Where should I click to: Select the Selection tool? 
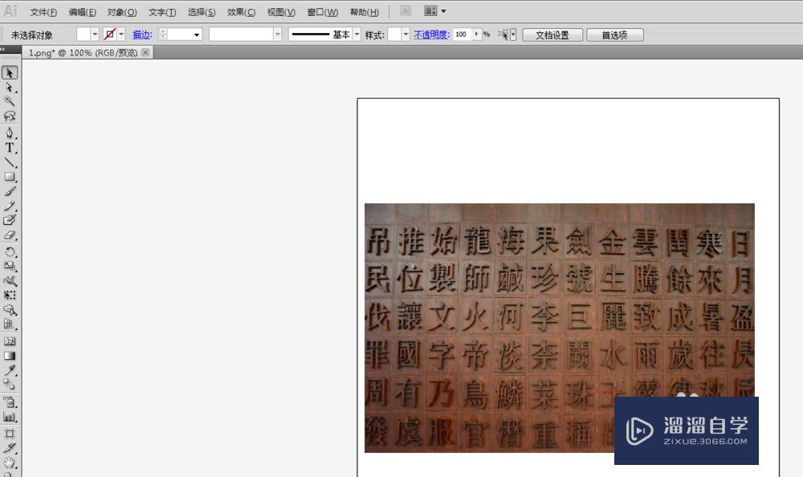click(10, 71)
